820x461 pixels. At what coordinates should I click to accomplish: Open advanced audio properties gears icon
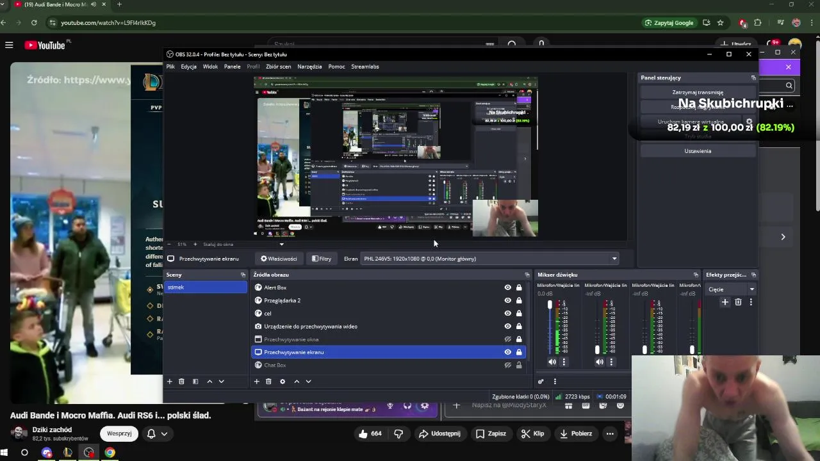[x=541, y=382]
